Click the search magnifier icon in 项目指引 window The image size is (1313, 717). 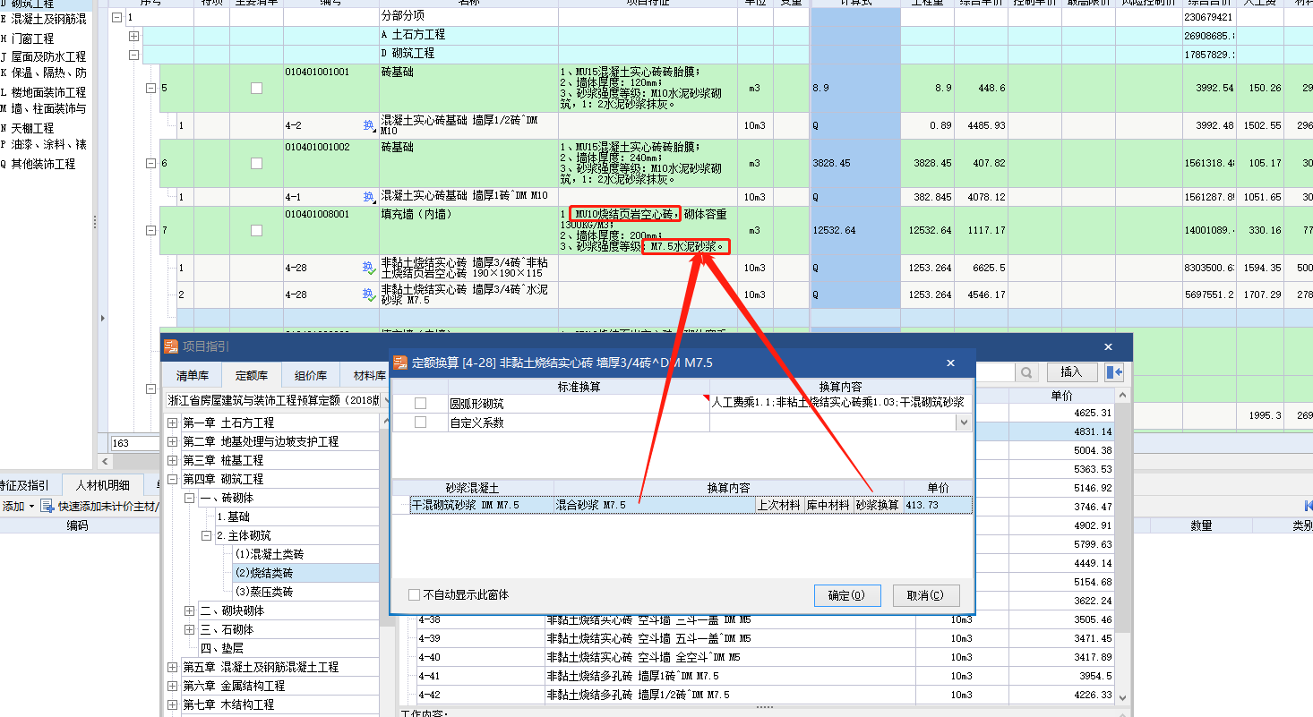click(x=1027, y=372)
